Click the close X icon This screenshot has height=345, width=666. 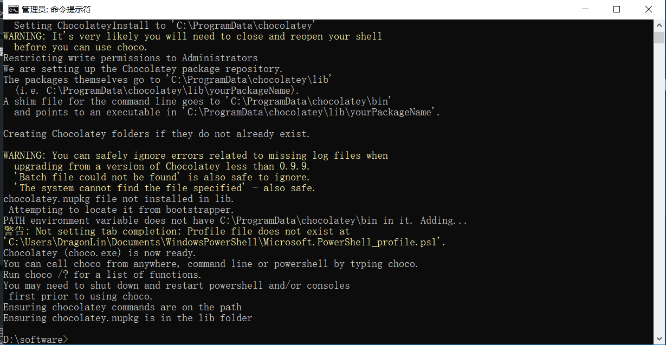pyautogui.click(x=649, y=9)
